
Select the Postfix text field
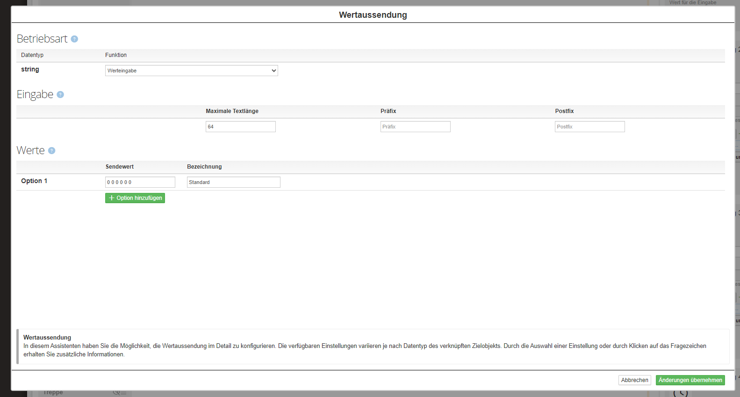tap(589, 127)
